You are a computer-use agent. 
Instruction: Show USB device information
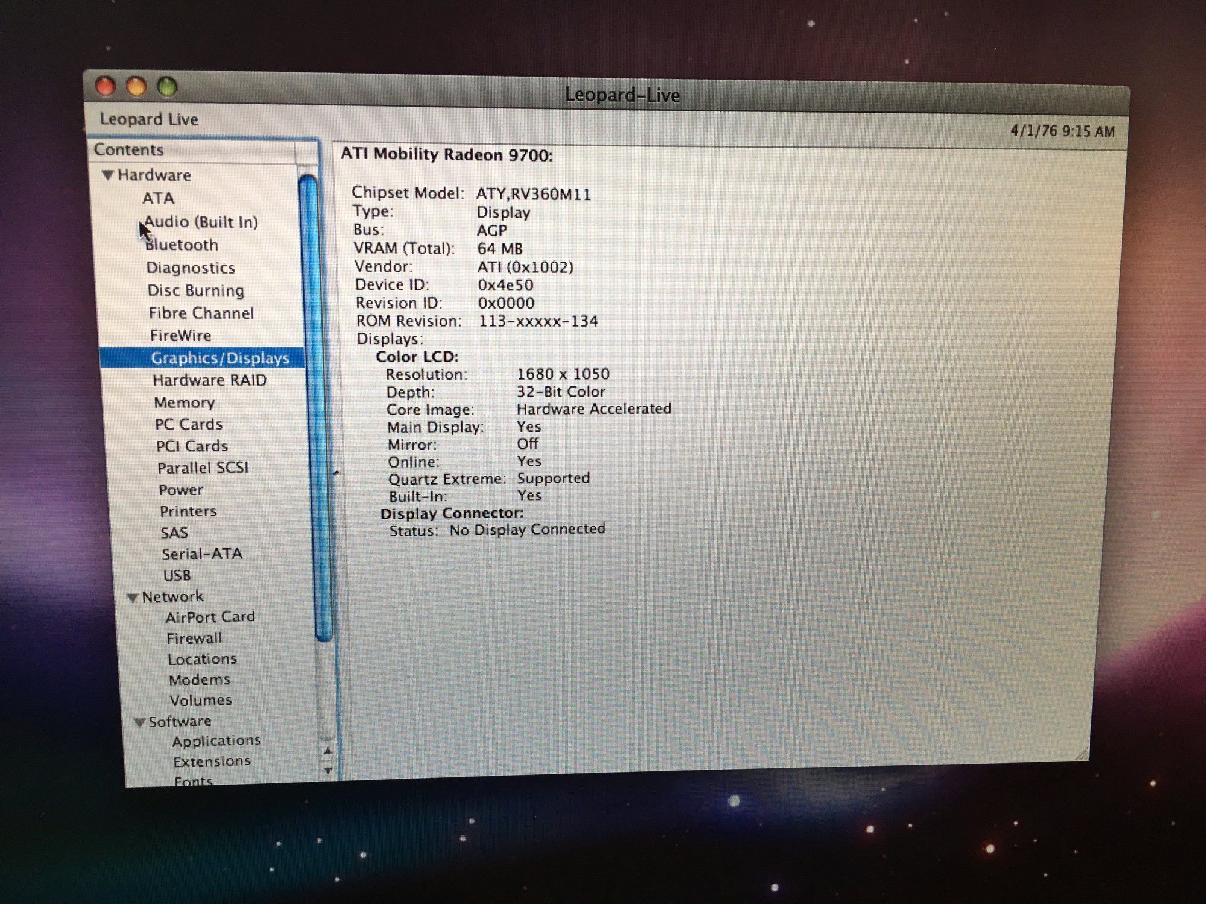click(x=177, y=576)
